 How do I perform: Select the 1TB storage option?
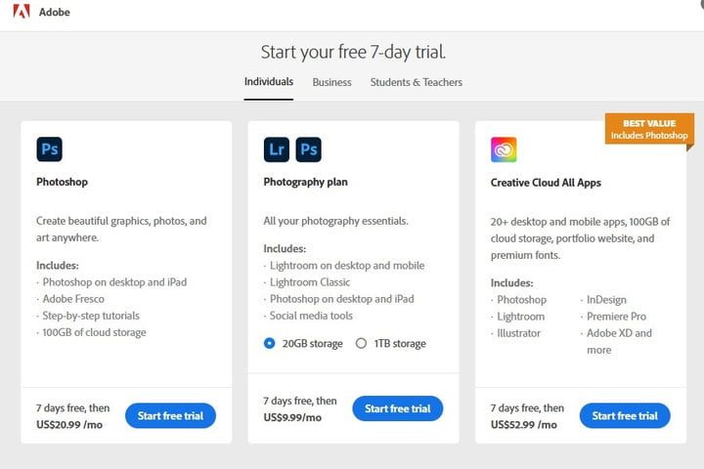[361, 343]
